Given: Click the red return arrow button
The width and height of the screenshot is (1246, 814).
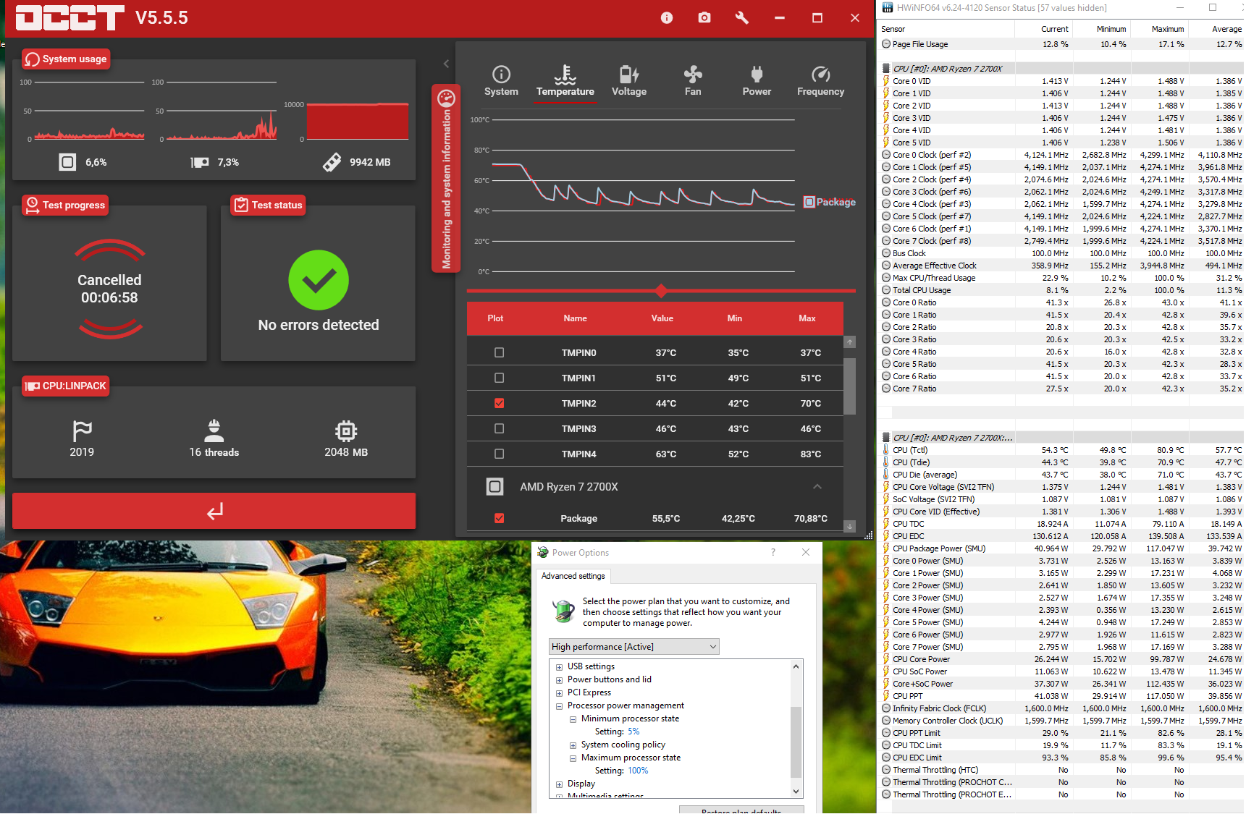Looking at the screenshot, I should pyautogui.click(x=214, y=512).
